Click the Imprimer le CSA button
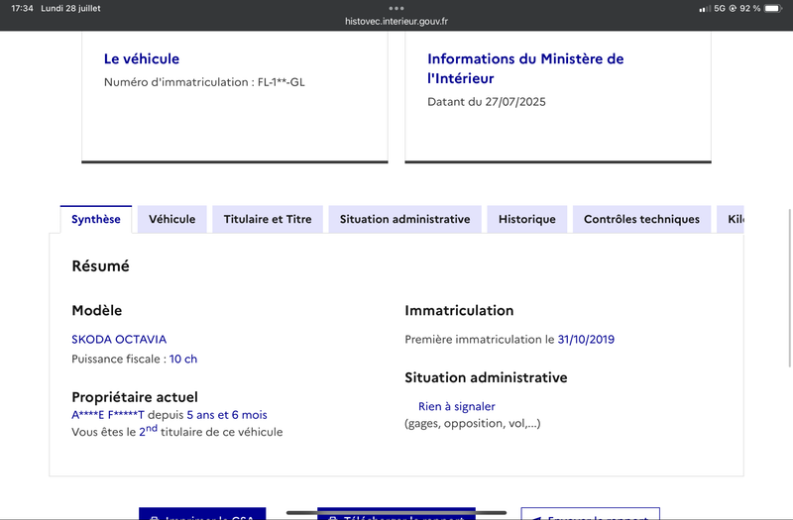Viewport: 793px width, 520px height. [x=202, y=514]
